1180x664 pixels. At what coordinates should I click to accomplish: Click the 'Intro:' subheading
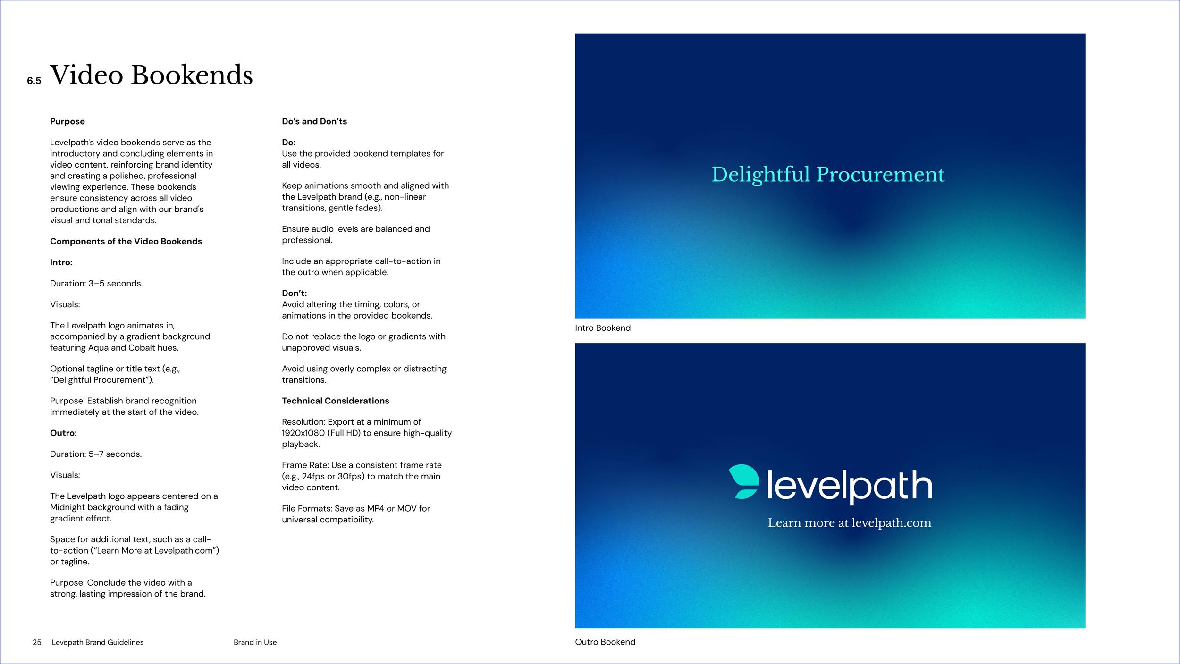point(61,262)
